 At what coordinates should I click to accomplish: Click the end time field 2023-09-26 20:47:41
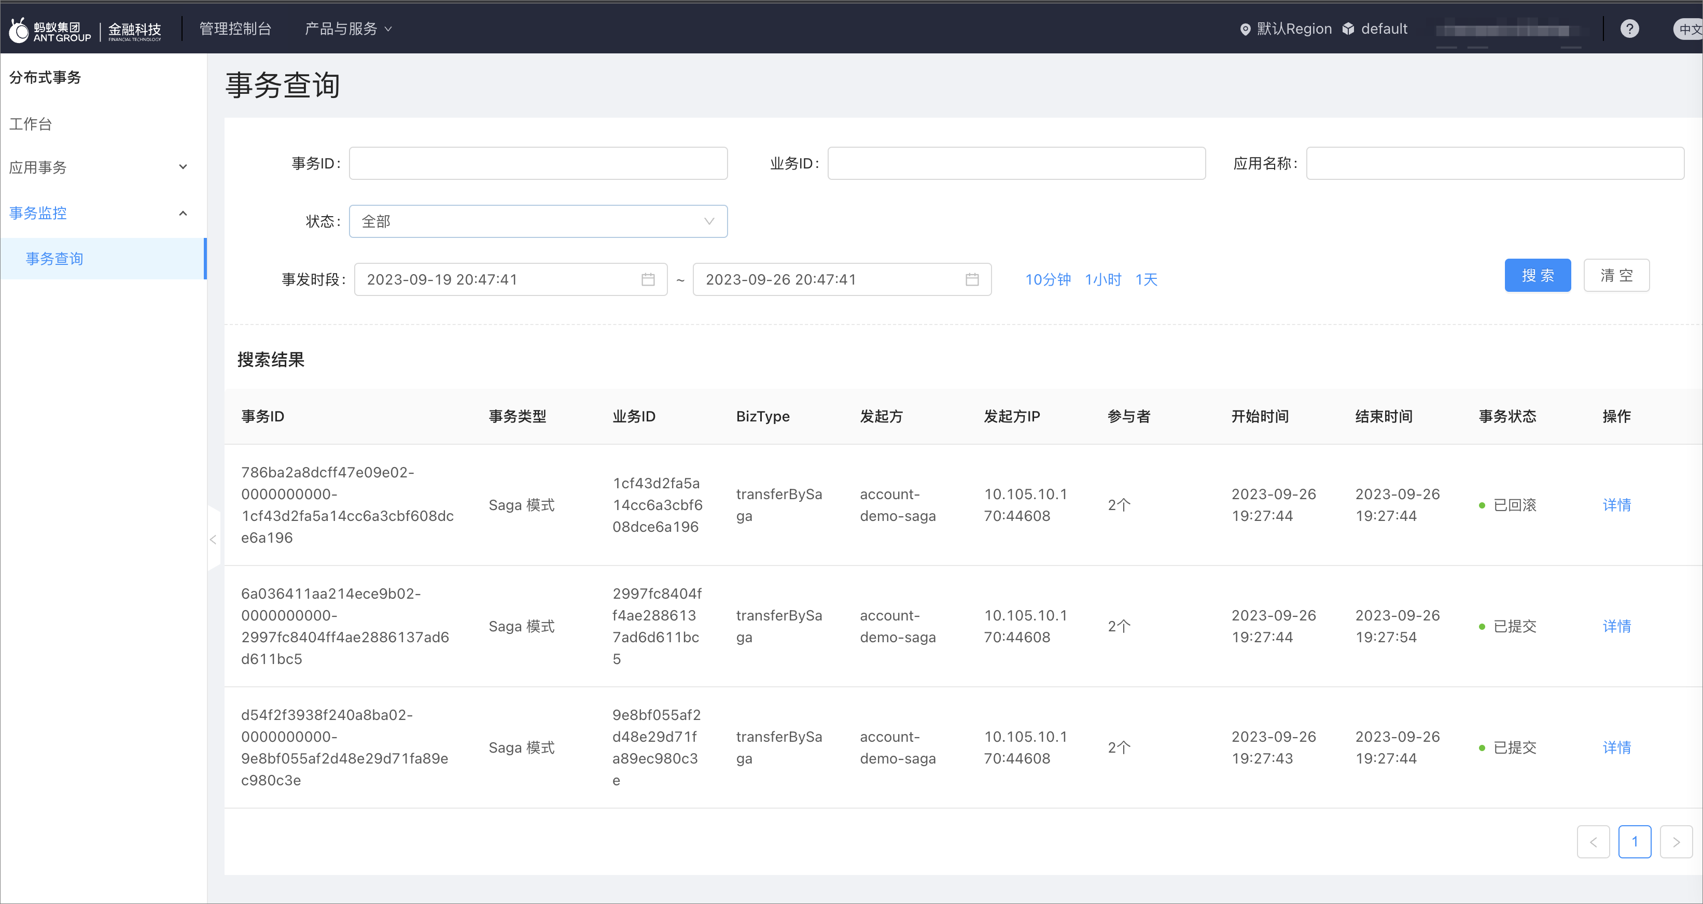(x=842, y=279)
